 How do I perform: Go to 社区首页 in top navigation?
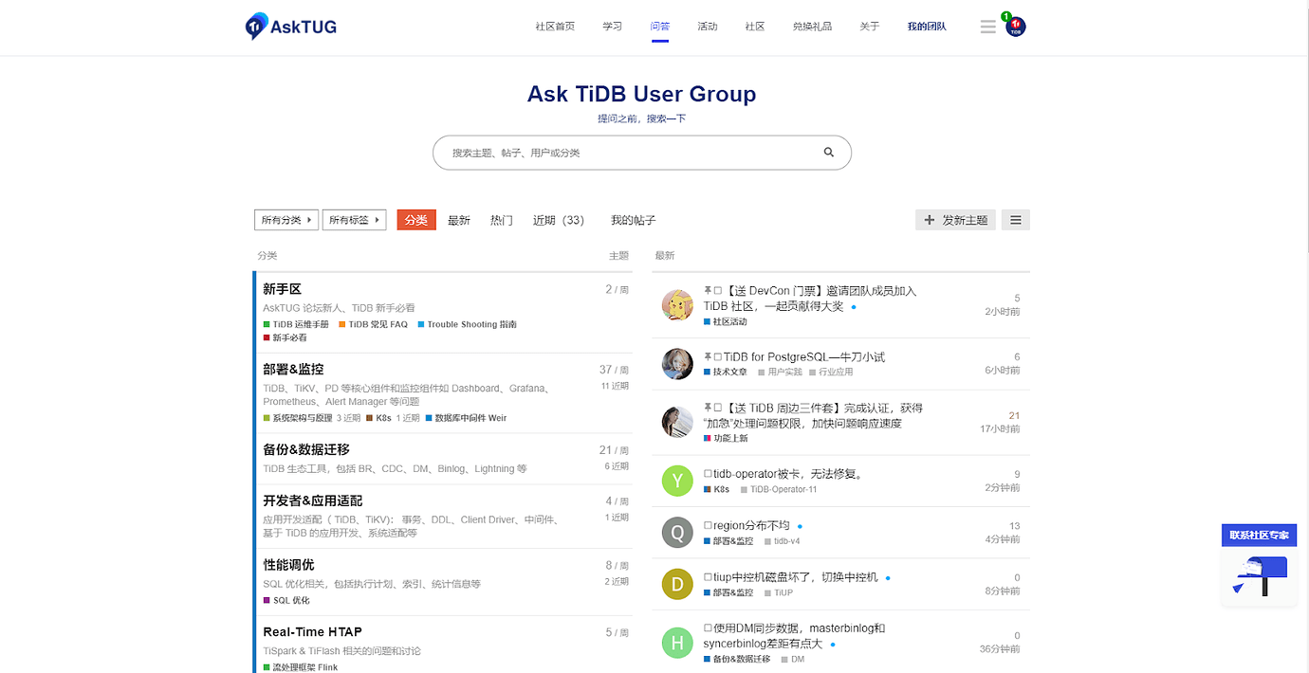(555, 27)
